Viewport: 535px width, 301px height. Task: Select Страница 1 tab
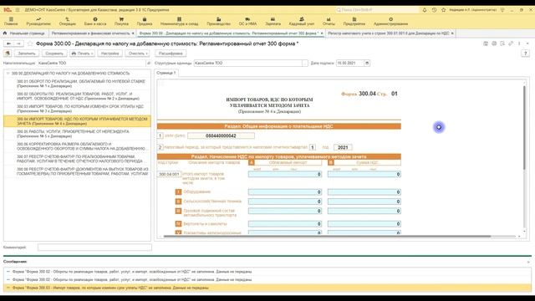coord(166,73)
